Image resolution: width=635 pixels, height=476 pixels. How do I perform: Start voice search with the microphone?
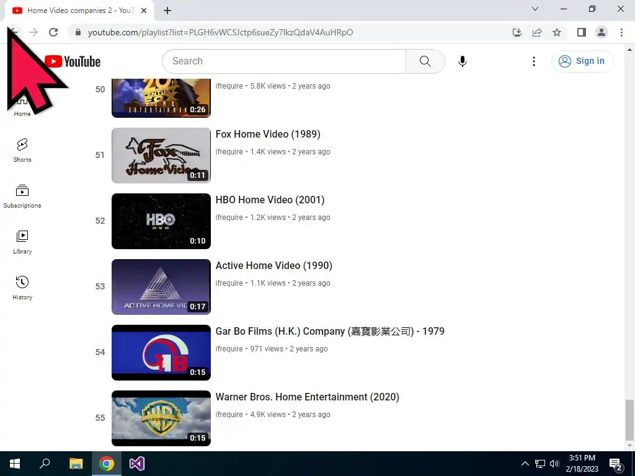pos(463,61)
